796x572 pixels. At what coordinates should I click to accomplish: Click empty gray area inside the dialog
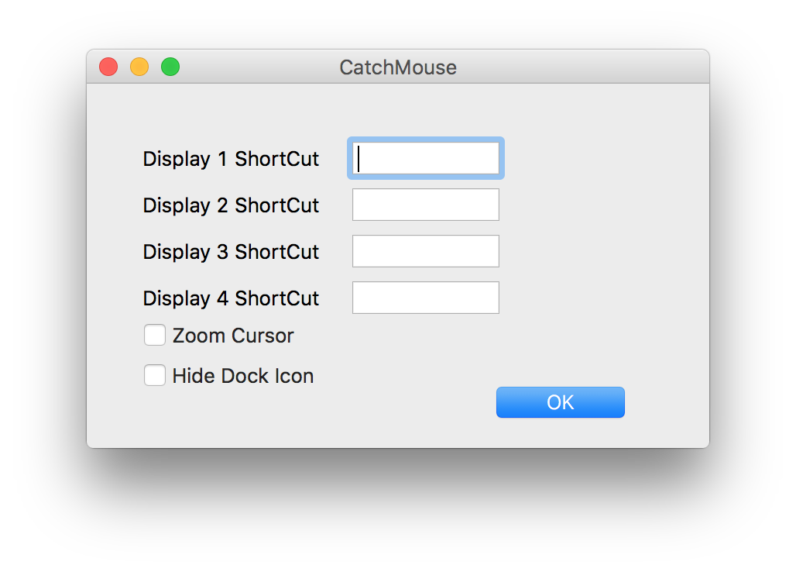(x=604, y=229)
